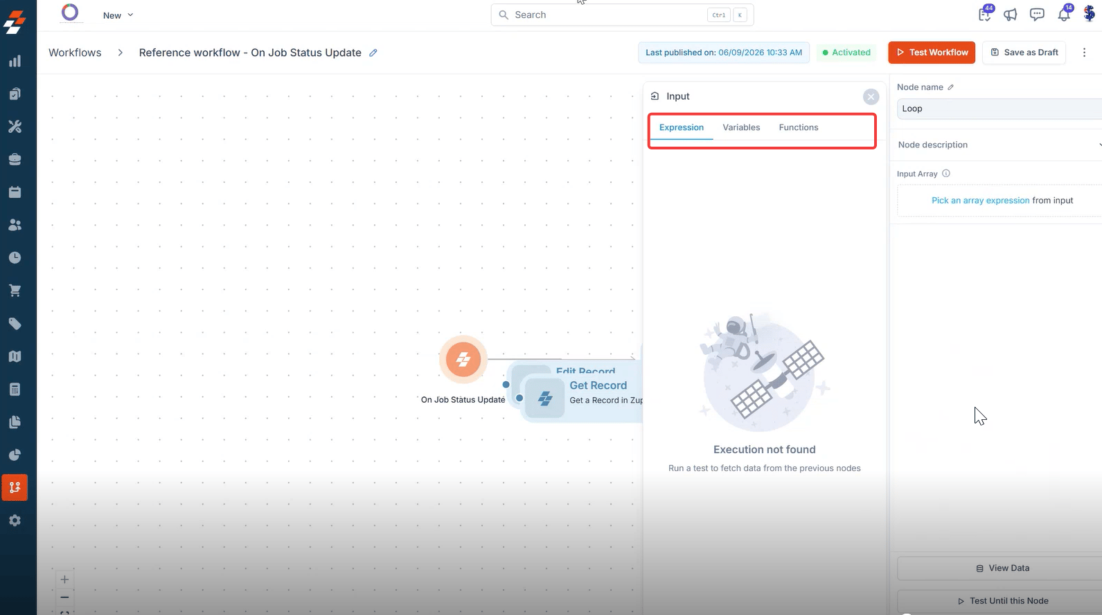Click the Zuper logo at top left
This screenshot has height=615, width=1102.
[x=15, y=21]
